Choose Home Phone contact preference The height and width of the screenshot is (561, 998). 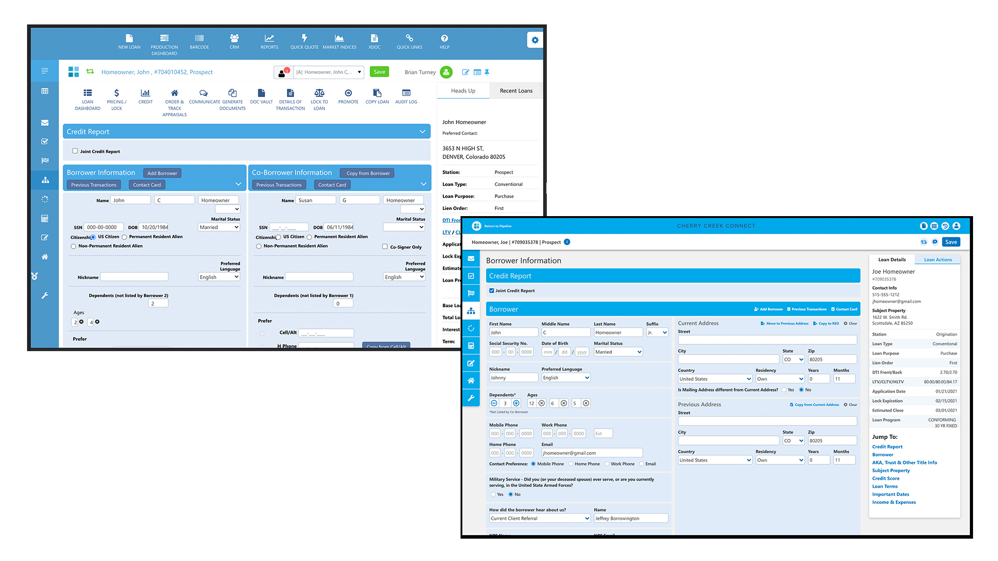tap(571, 464)
